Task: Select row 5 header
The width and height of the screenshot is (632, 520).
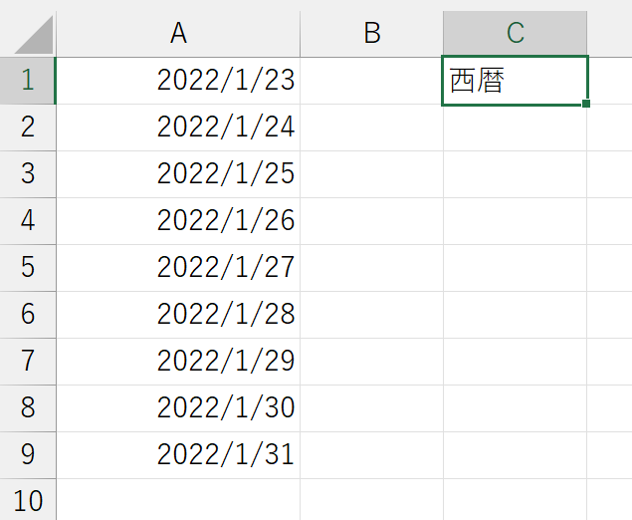Action: tap(28, 268)
